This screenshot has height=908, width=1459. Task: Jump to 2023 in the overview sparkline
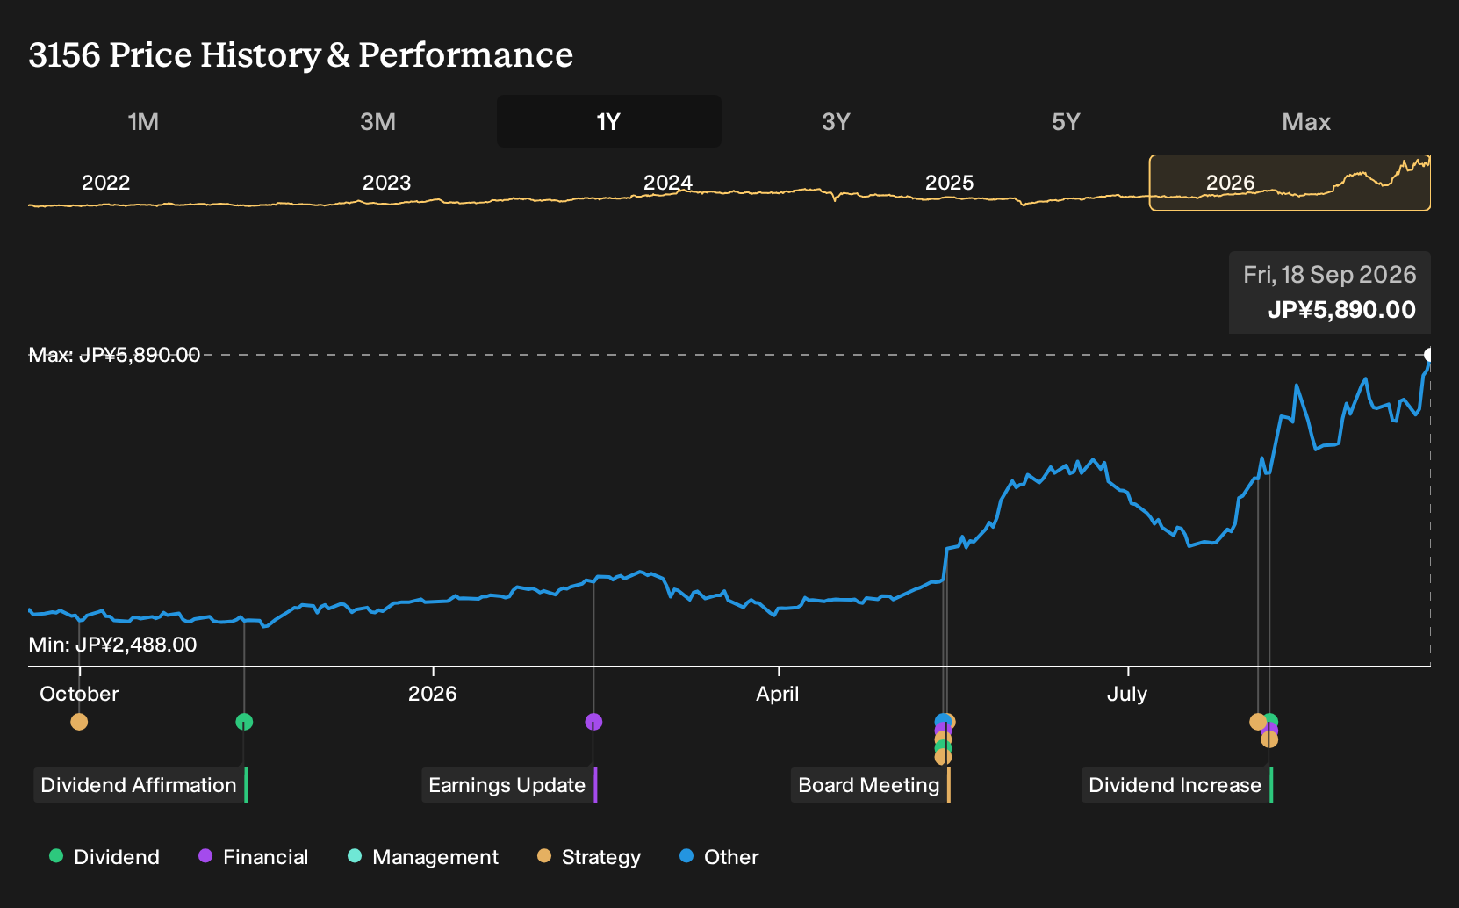tap(386, 183)
